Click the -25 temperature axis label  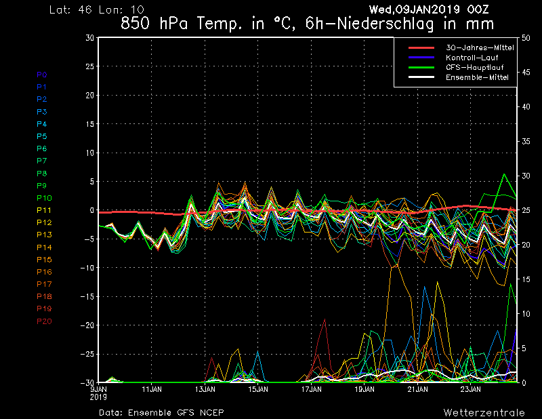pos(87,355)
